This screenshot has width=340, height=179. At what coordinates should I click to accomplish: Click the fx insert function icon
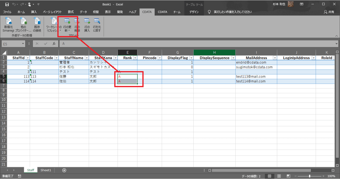(54, 44)
